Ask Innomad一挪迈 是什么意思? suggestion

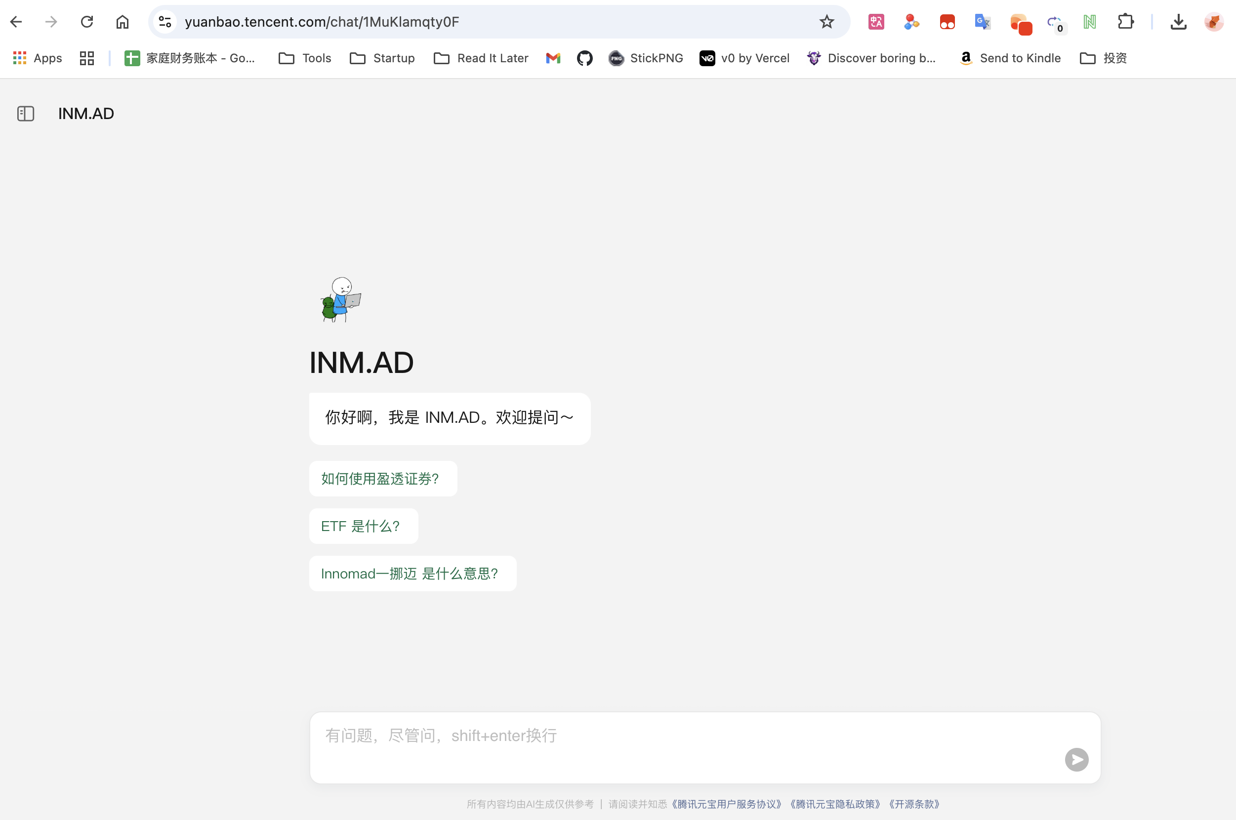412,573
